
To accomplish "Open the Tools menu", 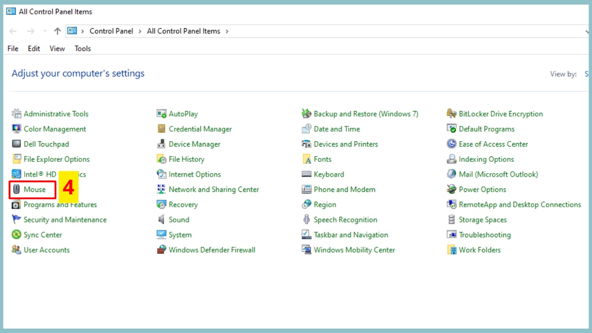I will (83, 48).
